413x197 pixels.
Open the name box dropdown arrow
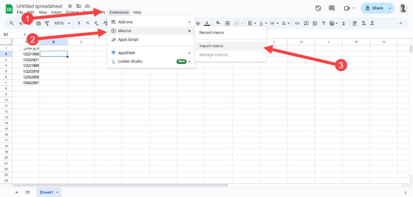pyautogui.click(x=24, y=34)
